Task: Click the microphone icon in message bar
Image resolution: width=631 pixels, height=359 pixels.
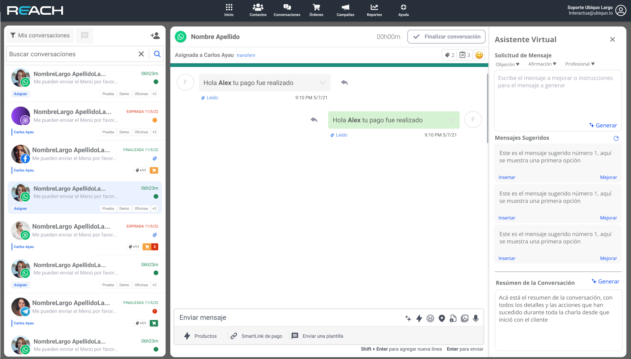Action: click(476, 318)
